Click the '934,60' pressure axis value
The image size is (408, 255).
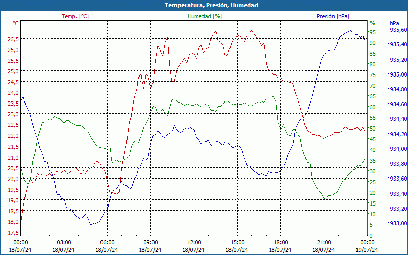click(x=398, y=104)
